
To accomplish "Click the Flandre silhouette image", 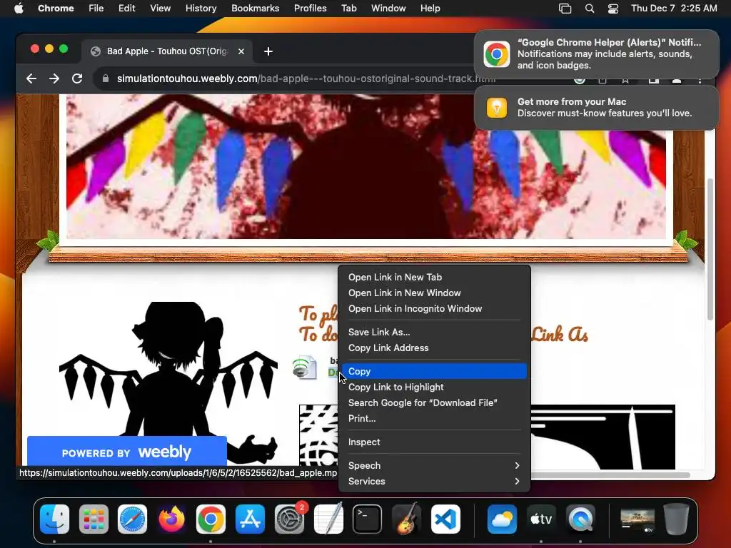I will coord(168,382).
